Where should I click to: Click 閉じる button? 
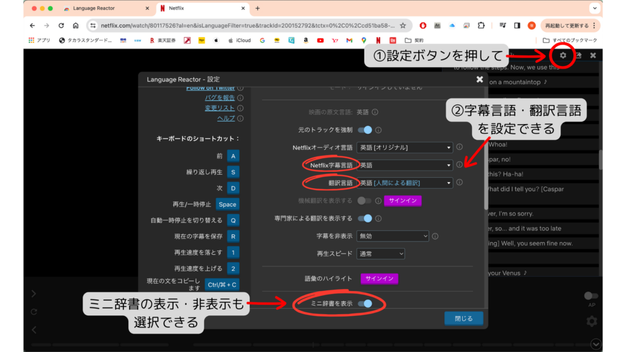(x=463, y=318)
